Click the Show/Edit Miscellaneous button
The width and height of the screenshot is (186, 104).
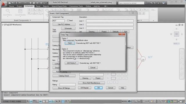91,83
